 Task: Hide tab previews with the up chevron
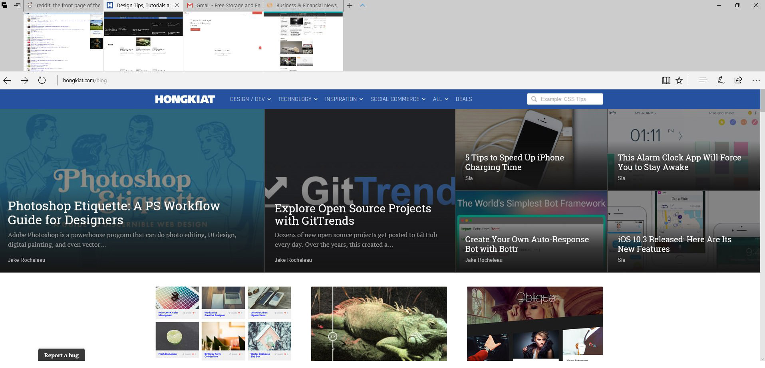(362, 6)
